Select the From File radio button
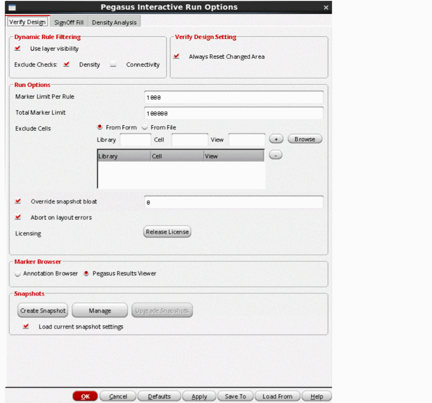Viewport: 432px width, 403px height. [145, 127]
